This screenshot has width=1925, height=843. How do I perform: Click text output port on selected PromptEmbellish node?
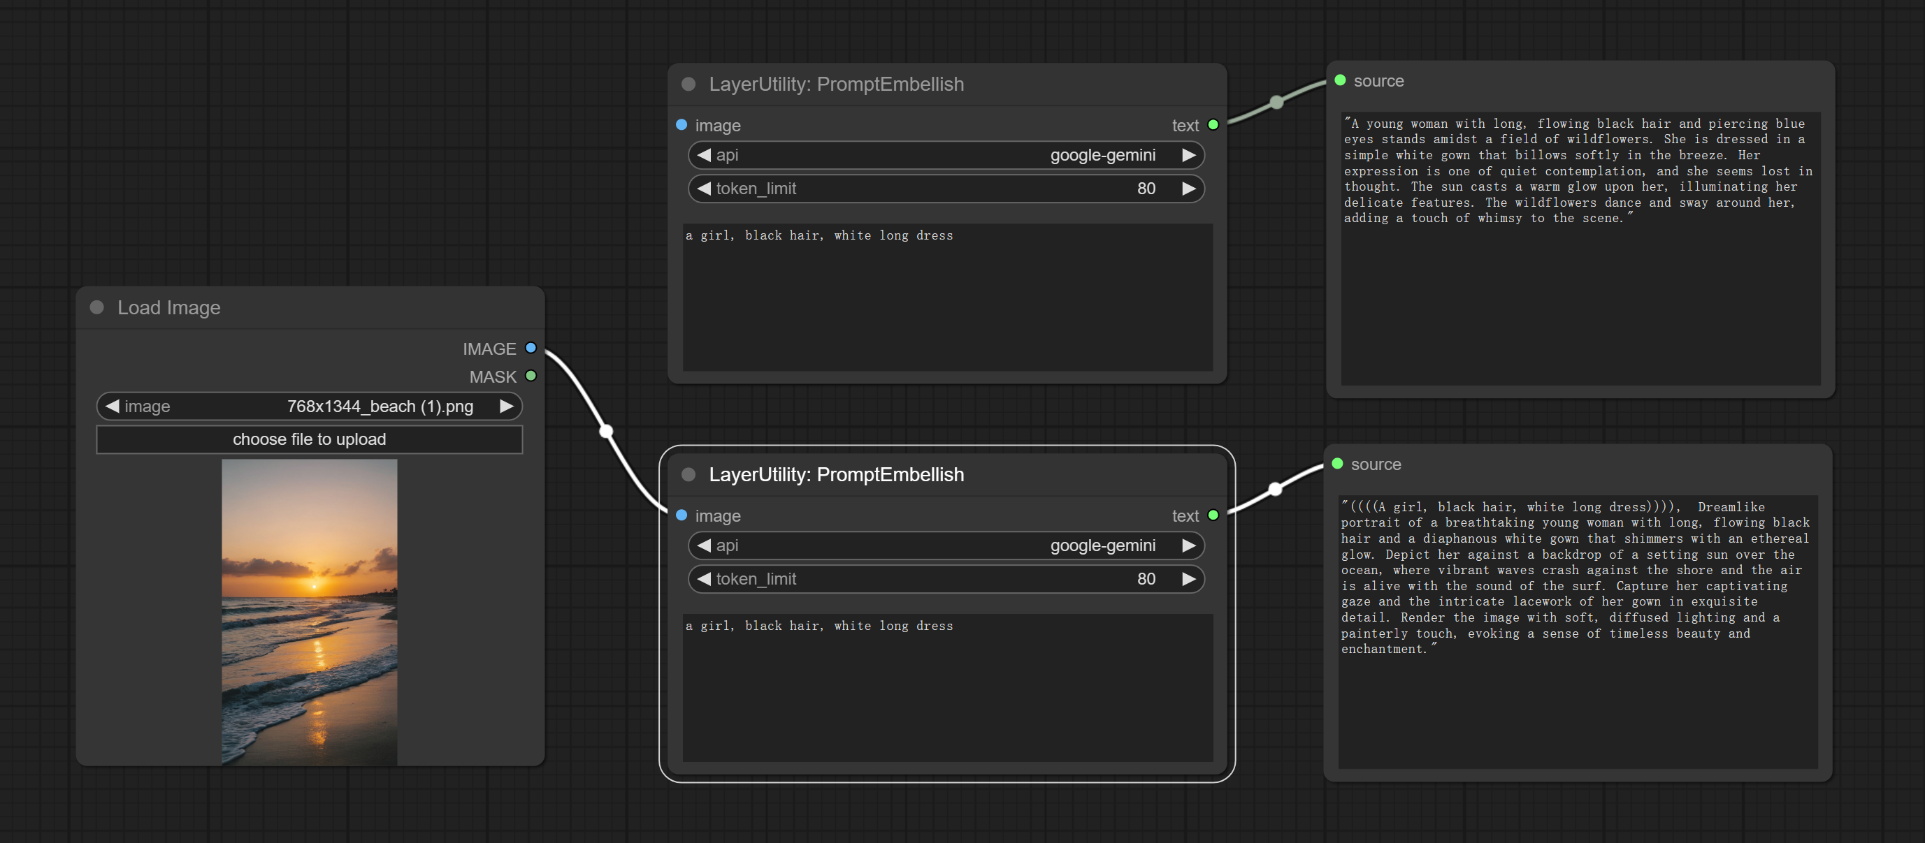click(1213, 515)
